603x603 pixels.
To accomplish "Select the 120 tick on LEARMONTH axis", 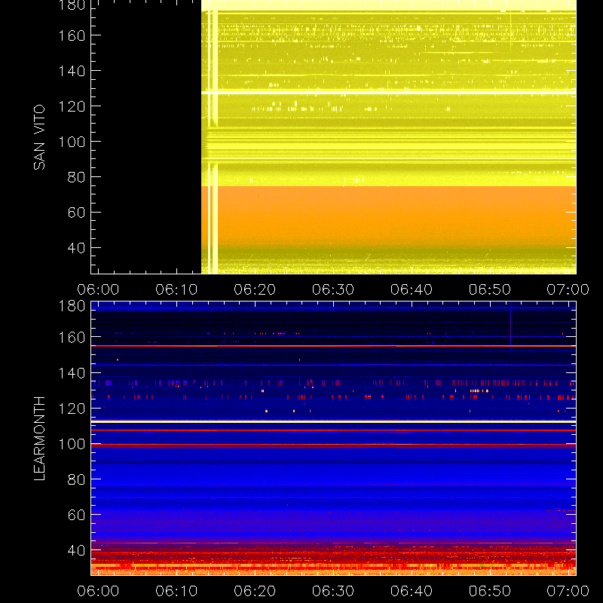I will (72, 409).
